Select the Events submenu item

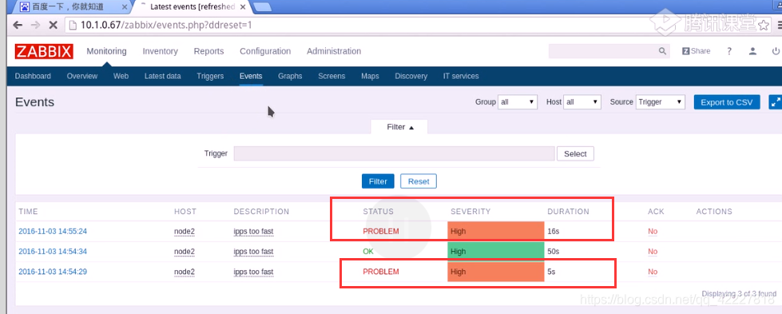(x=251, y=76)
